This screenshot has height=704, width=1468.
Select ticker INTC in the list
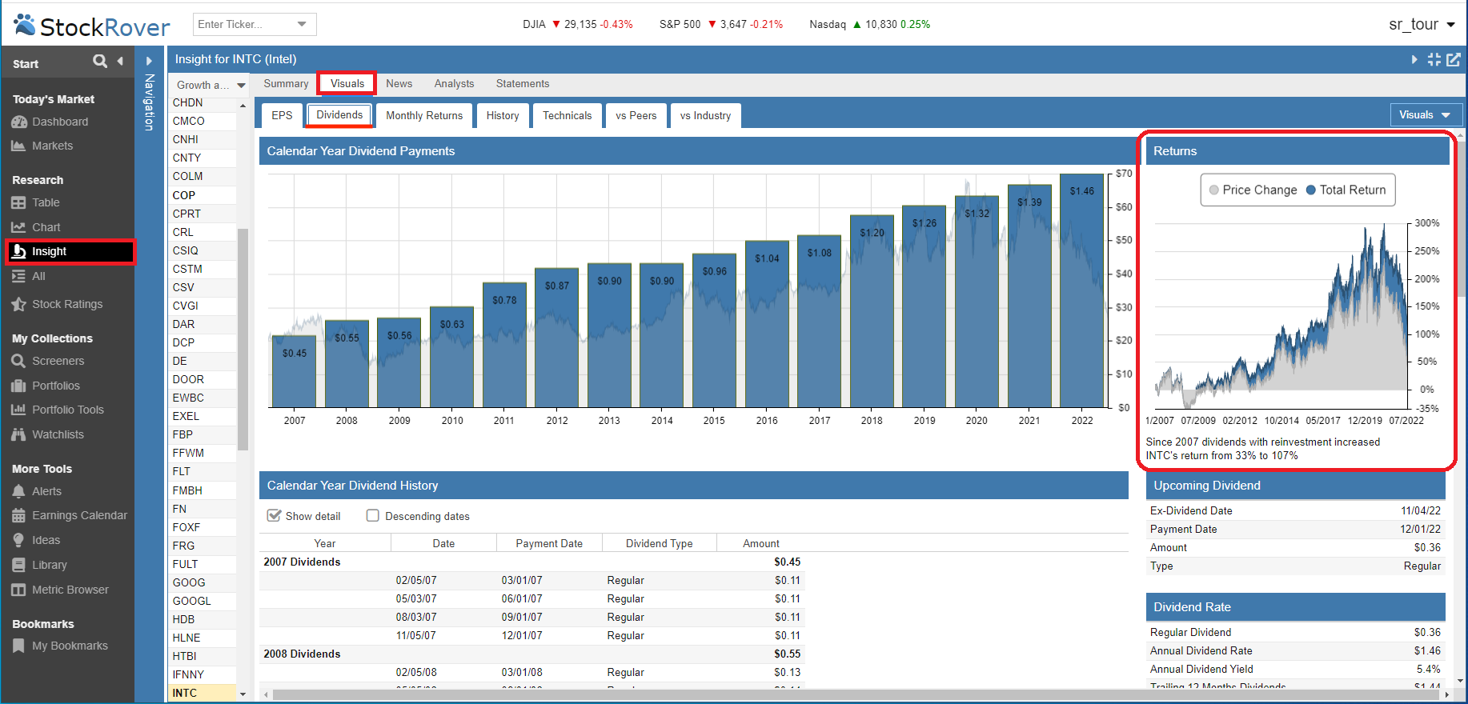pos(203,693)
